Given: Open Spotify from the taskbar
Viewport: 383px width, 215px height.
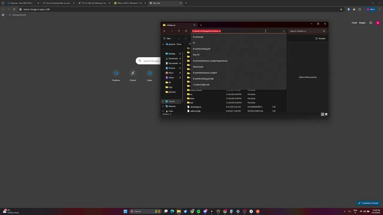Looking at the screenshot, I should coord(198,211).
